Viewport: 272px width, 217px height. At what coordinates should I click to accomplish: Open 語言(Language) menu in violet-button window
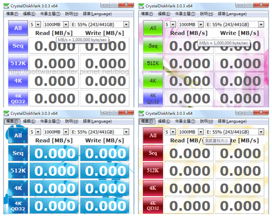coord(97,14)
